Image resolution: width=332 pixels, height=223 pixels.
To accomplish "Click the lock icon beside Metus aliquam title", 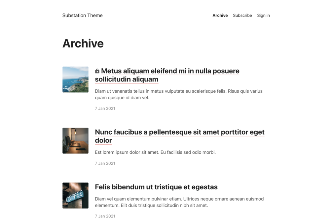I will click(x=97, y=71).
